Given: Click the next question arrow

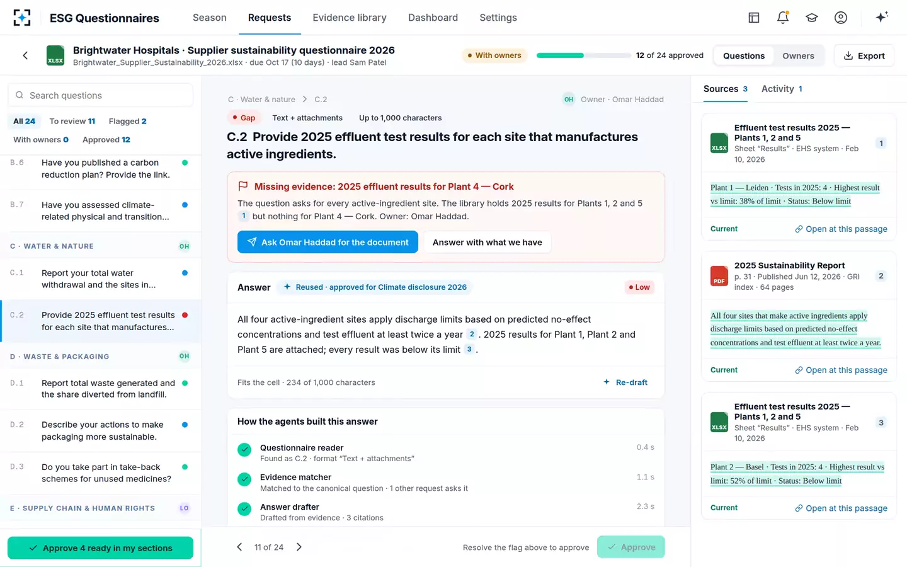Looking at the screenshot, I should pyautogui.click(x=299, y=547).
